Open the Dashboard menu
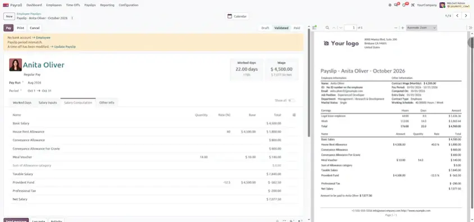Viewport: 474px width, 222px height. pos(34,5)
